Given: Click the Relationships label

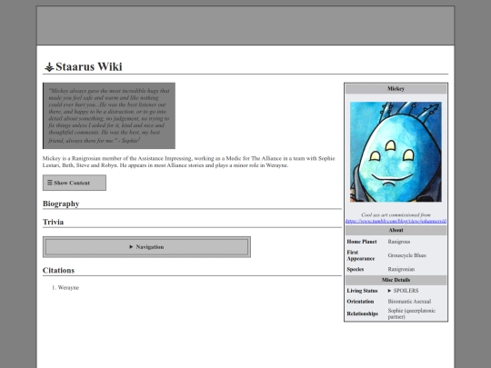Looking at the screenshot, I should (x=363, y=313).
